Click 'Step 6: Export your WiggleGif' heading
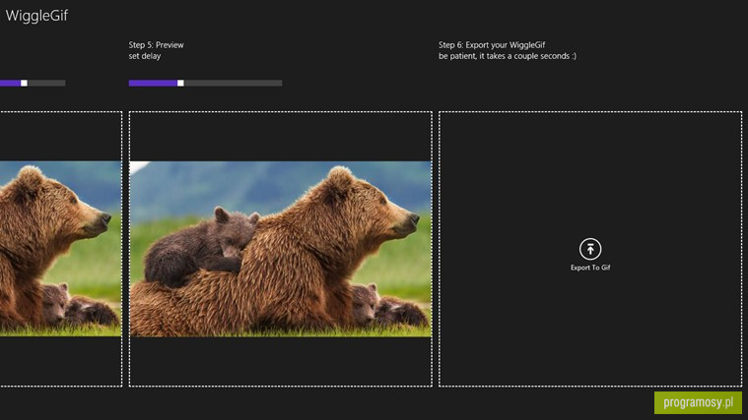This screenshot has height=420, width=748. click(492, 45)
